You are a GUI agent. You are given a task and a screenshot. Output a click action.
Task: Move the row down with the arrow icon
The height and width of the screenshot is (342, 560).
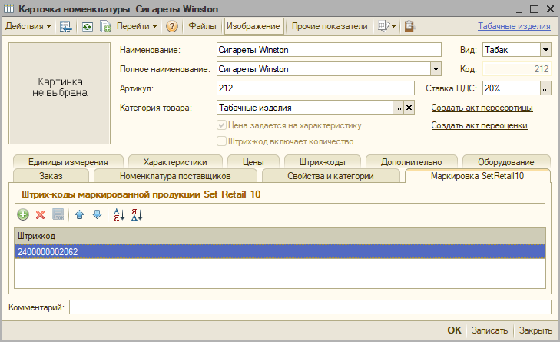pyautogui.click(x=97, y=214)
